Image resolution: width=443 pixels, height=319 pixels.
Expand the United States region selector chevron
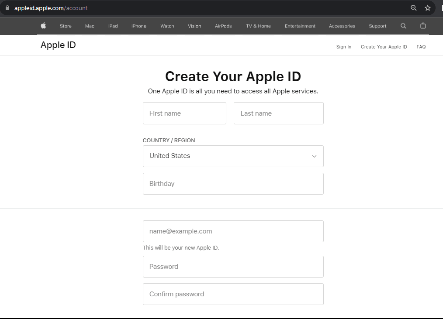[x=314, y=156]
